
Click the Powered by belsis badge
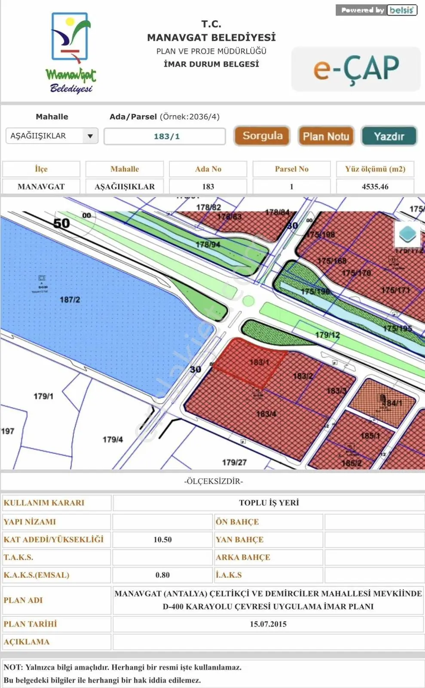click(x=376, y=10)
